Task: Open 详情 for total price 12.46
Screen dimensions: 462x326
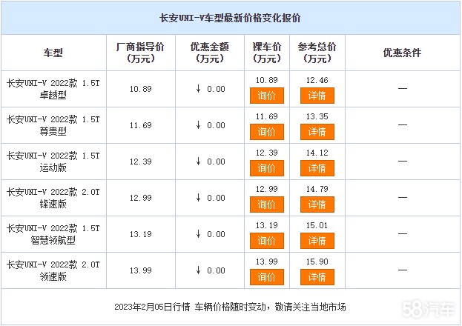Action: coord(317,96)
